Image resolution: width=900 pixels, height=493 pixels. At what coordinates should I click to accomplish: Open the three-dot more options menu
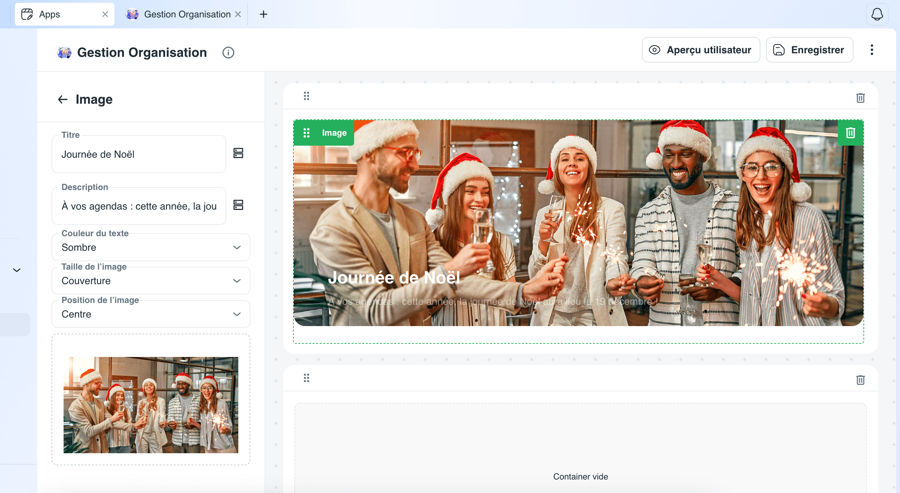click(872, 50)
